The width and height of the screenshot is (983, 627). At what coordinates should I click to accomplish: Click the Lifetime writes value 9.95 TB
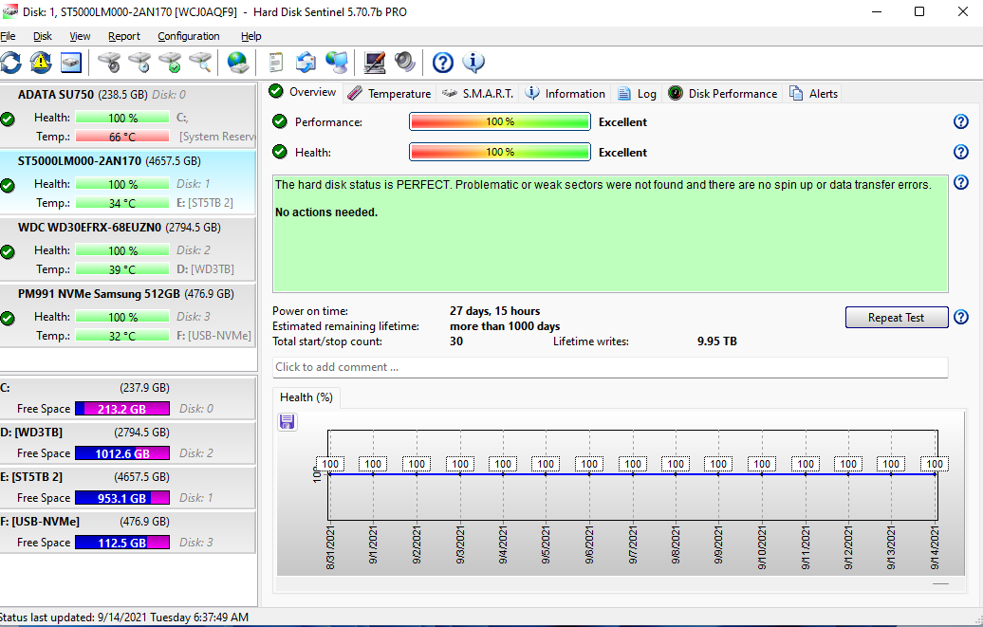717,341
